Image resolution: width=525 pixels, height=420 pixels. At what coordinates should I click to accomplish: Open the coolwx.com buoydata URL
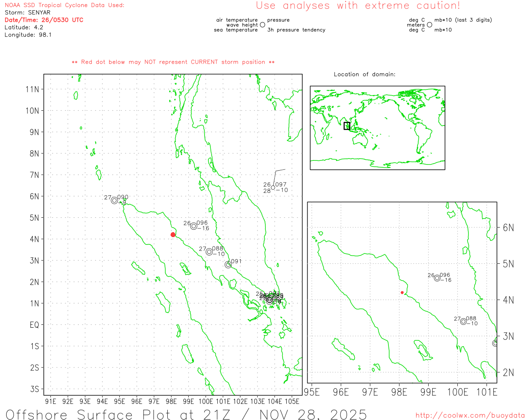[470, 415]
